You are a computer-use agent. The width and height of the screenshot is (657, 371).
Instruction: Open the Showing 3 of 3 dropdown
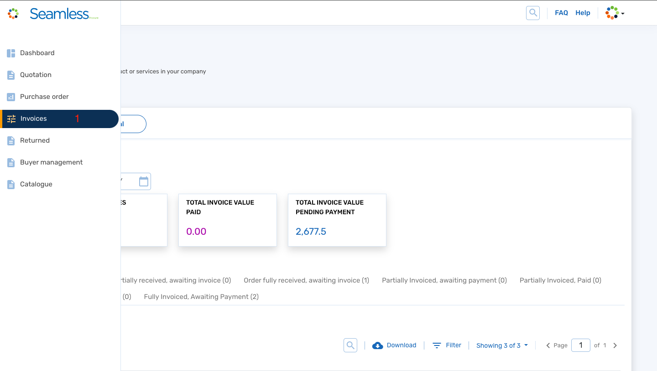502,345
